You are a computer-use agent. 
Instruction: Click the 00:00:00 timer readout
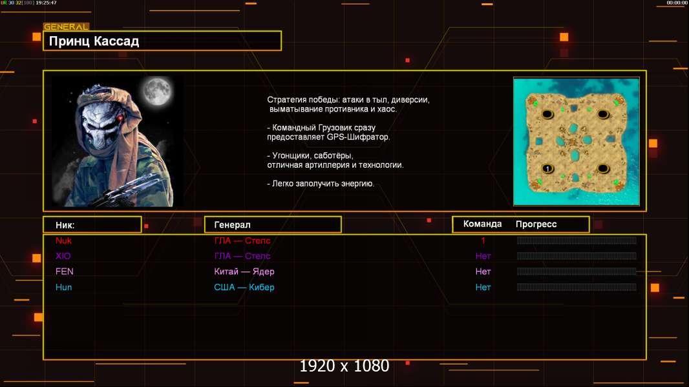click(x=677, y=3)
